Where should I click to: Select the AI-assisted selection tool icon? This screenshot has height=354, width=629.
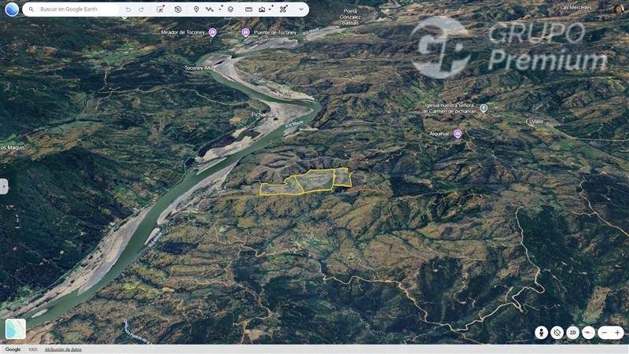[x=160, y=9]
